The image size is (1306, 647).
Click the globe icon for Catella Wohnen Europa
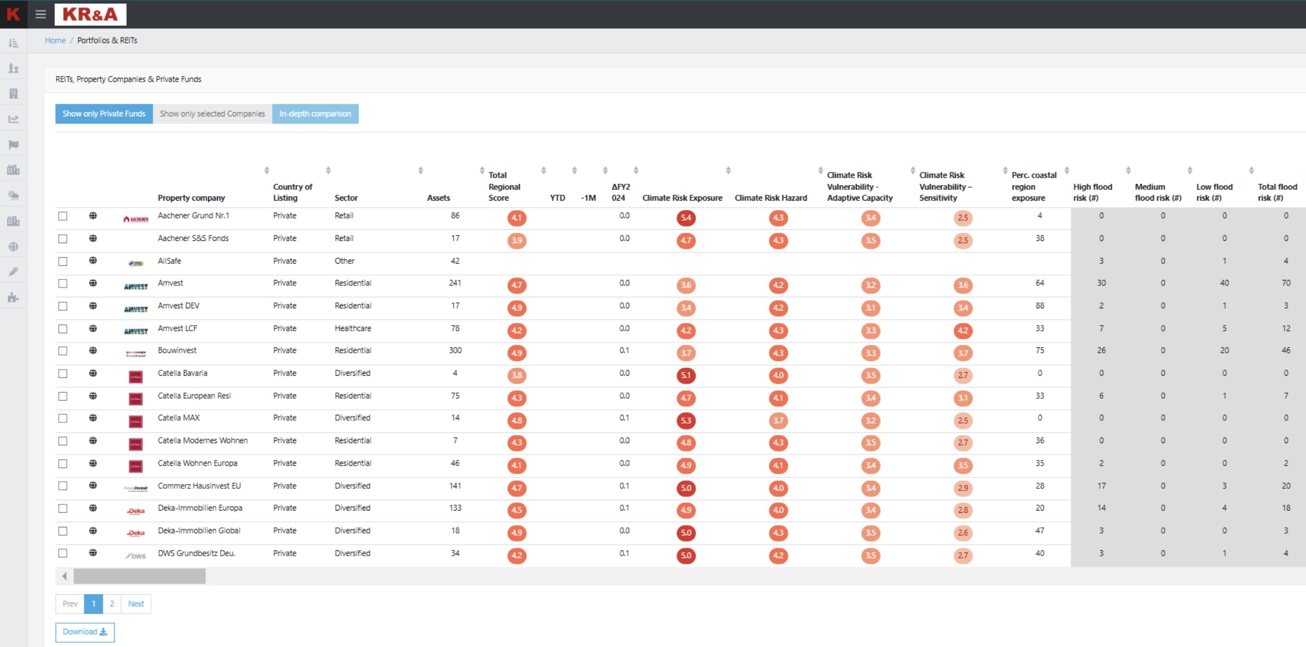93,464
